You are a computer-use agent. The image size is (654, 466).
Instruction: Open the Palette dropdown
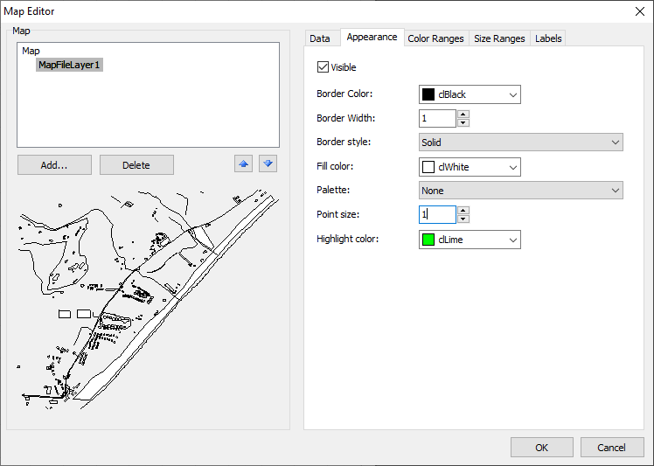tap(520, 191)
